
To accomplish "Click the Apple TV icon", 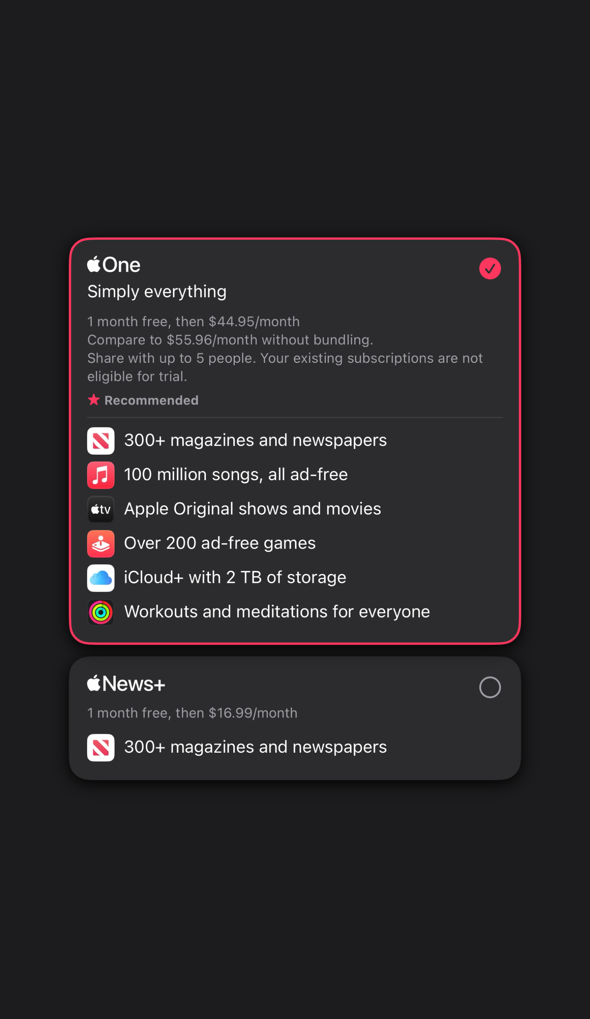I will (101, 509).
